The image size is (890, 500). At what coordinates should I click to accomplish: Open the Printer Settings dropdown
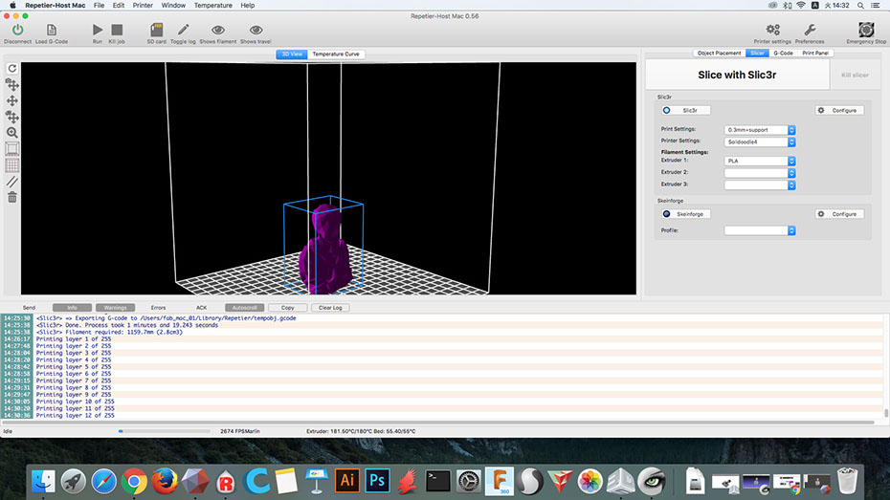coord(760,141)
